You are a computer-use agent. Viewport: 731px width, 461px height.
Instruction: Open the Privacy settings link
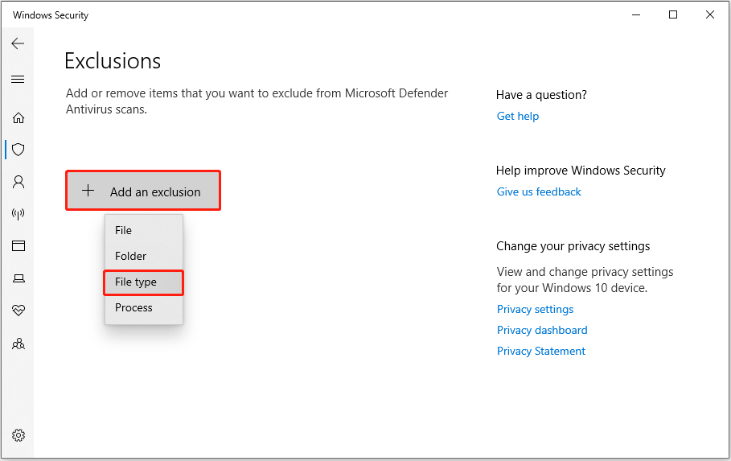[535, 309]
